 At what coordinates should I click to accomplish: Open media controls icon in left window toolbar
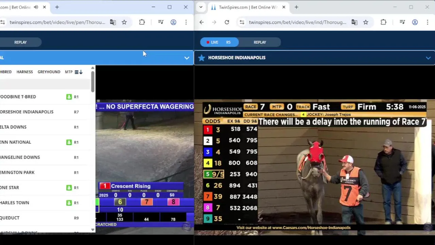tap(161, 22)
